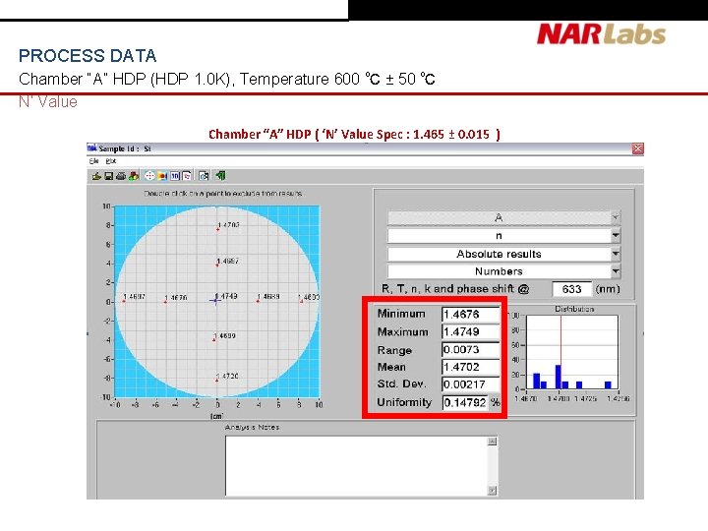Screen dimensions: 708x531
Task: Click the Open file toolbar icon
Action: point(96,176)
